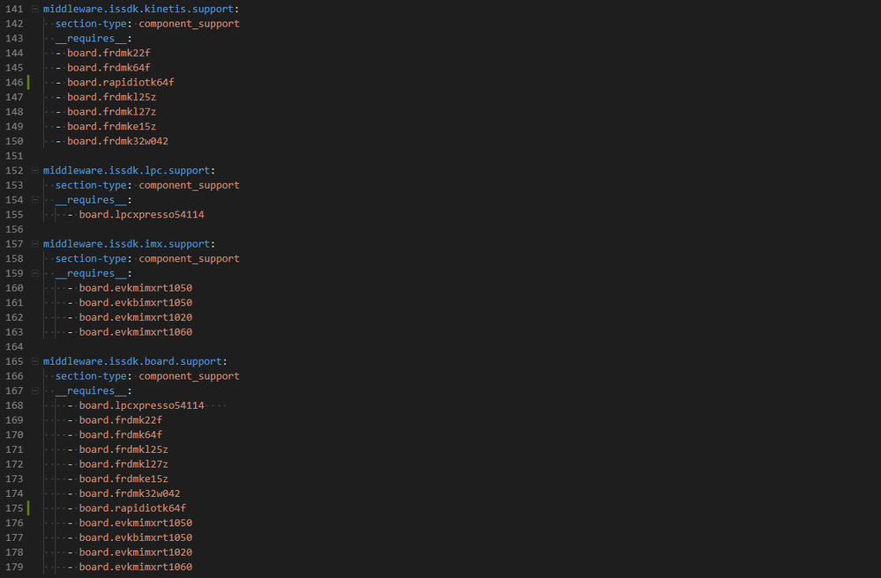
Task: Click section-type key on line 158
Action: 91,259
